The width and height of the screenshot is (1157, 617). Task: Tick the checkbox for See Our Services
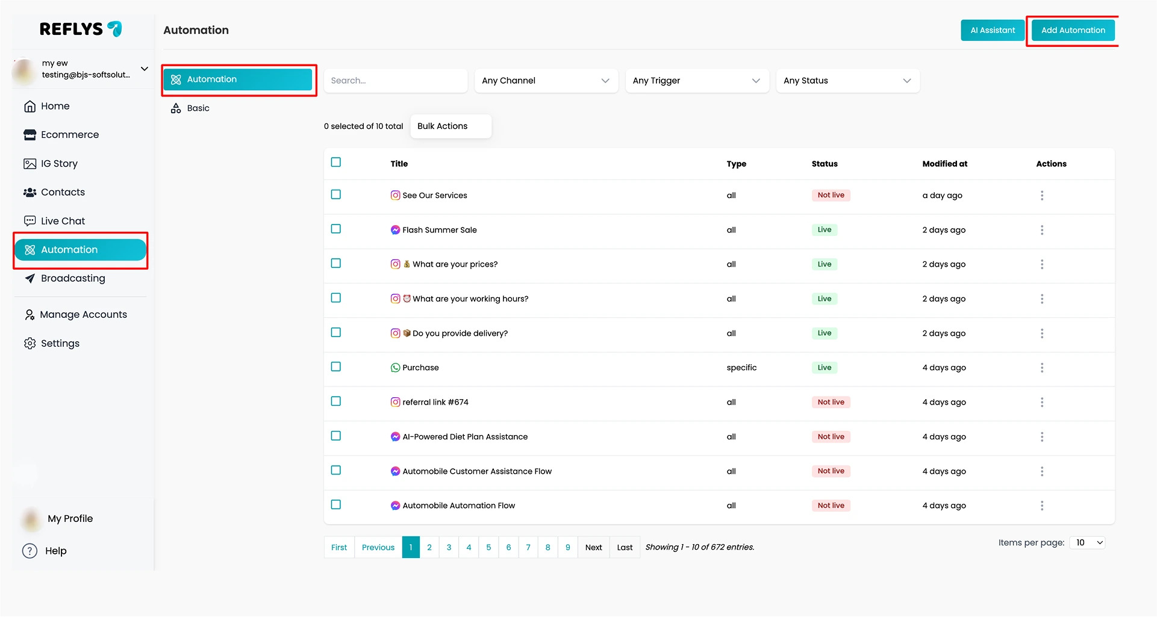[336, 194]
